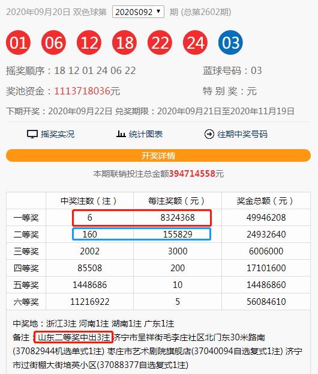Click the prize pool amount 1113718036
Screen dimensions: 318x374
[x=82, y=91]
